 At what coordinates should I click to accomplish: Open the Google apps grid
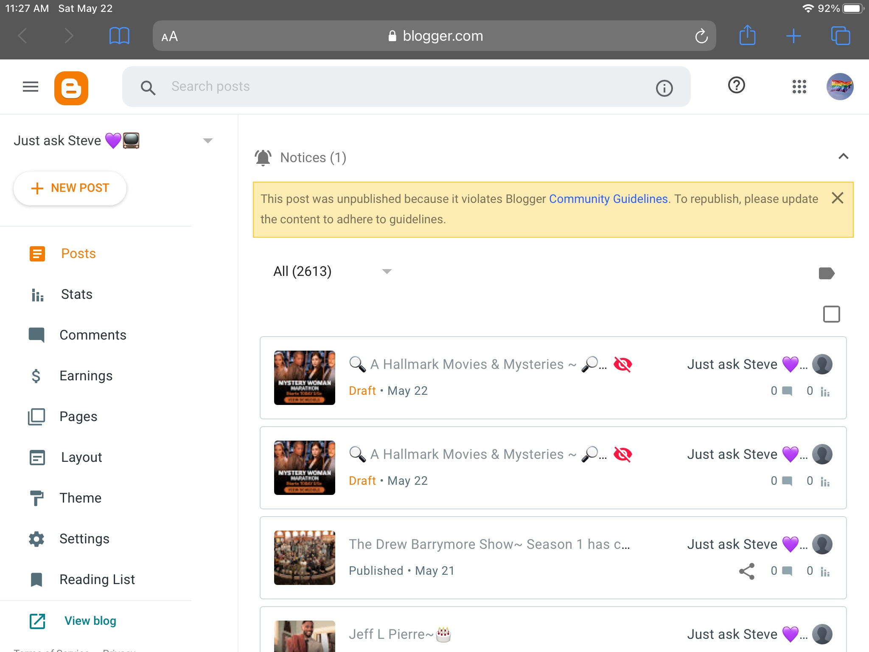click(799, 87)
